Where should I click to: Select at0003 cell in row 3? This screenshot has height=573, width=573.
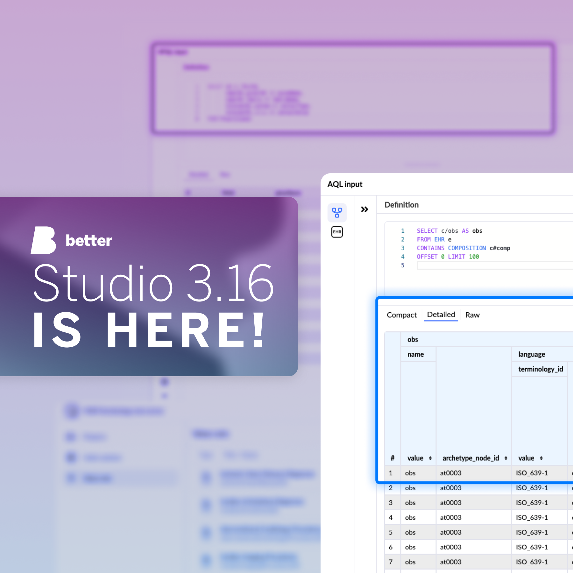pos(474,503)
